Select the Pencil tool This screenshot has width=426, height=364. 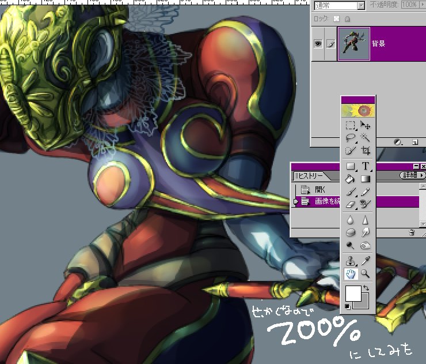(x=365, y=192)
